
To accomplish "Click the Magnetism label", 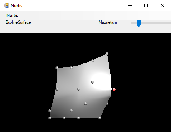I will [108, 22].
